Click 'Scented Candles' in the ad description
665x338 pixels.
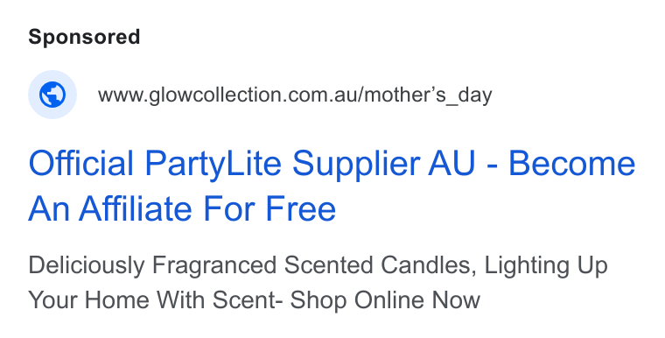point(377,265)
